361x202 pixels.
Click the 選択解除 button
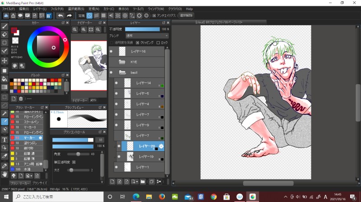tap(186, 16)
